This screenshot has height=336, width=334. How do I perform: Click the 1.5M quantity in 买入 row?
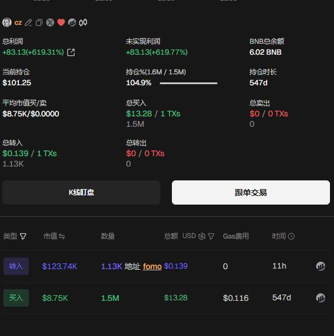[x=110, y=298]
